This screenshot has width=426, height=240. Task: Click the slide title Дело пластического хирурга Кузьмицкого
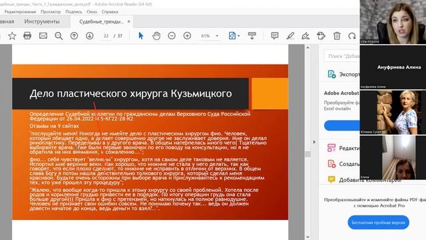tap(130, 93)
